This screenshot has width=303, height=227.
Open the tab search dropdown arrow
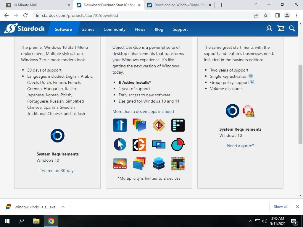[x=255, y=4]
